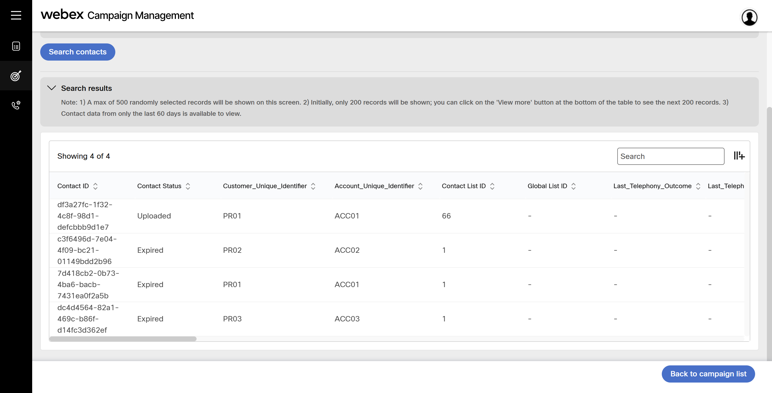Open the user profile avatar
The image size is (772, 393).
(749, 17)
